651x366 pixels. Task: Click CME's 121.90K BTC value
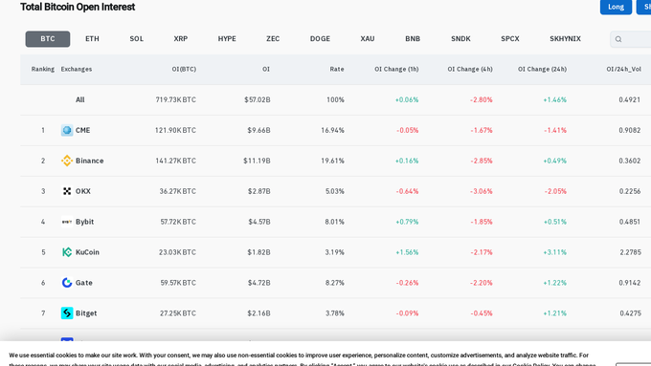tap(175, 130)
